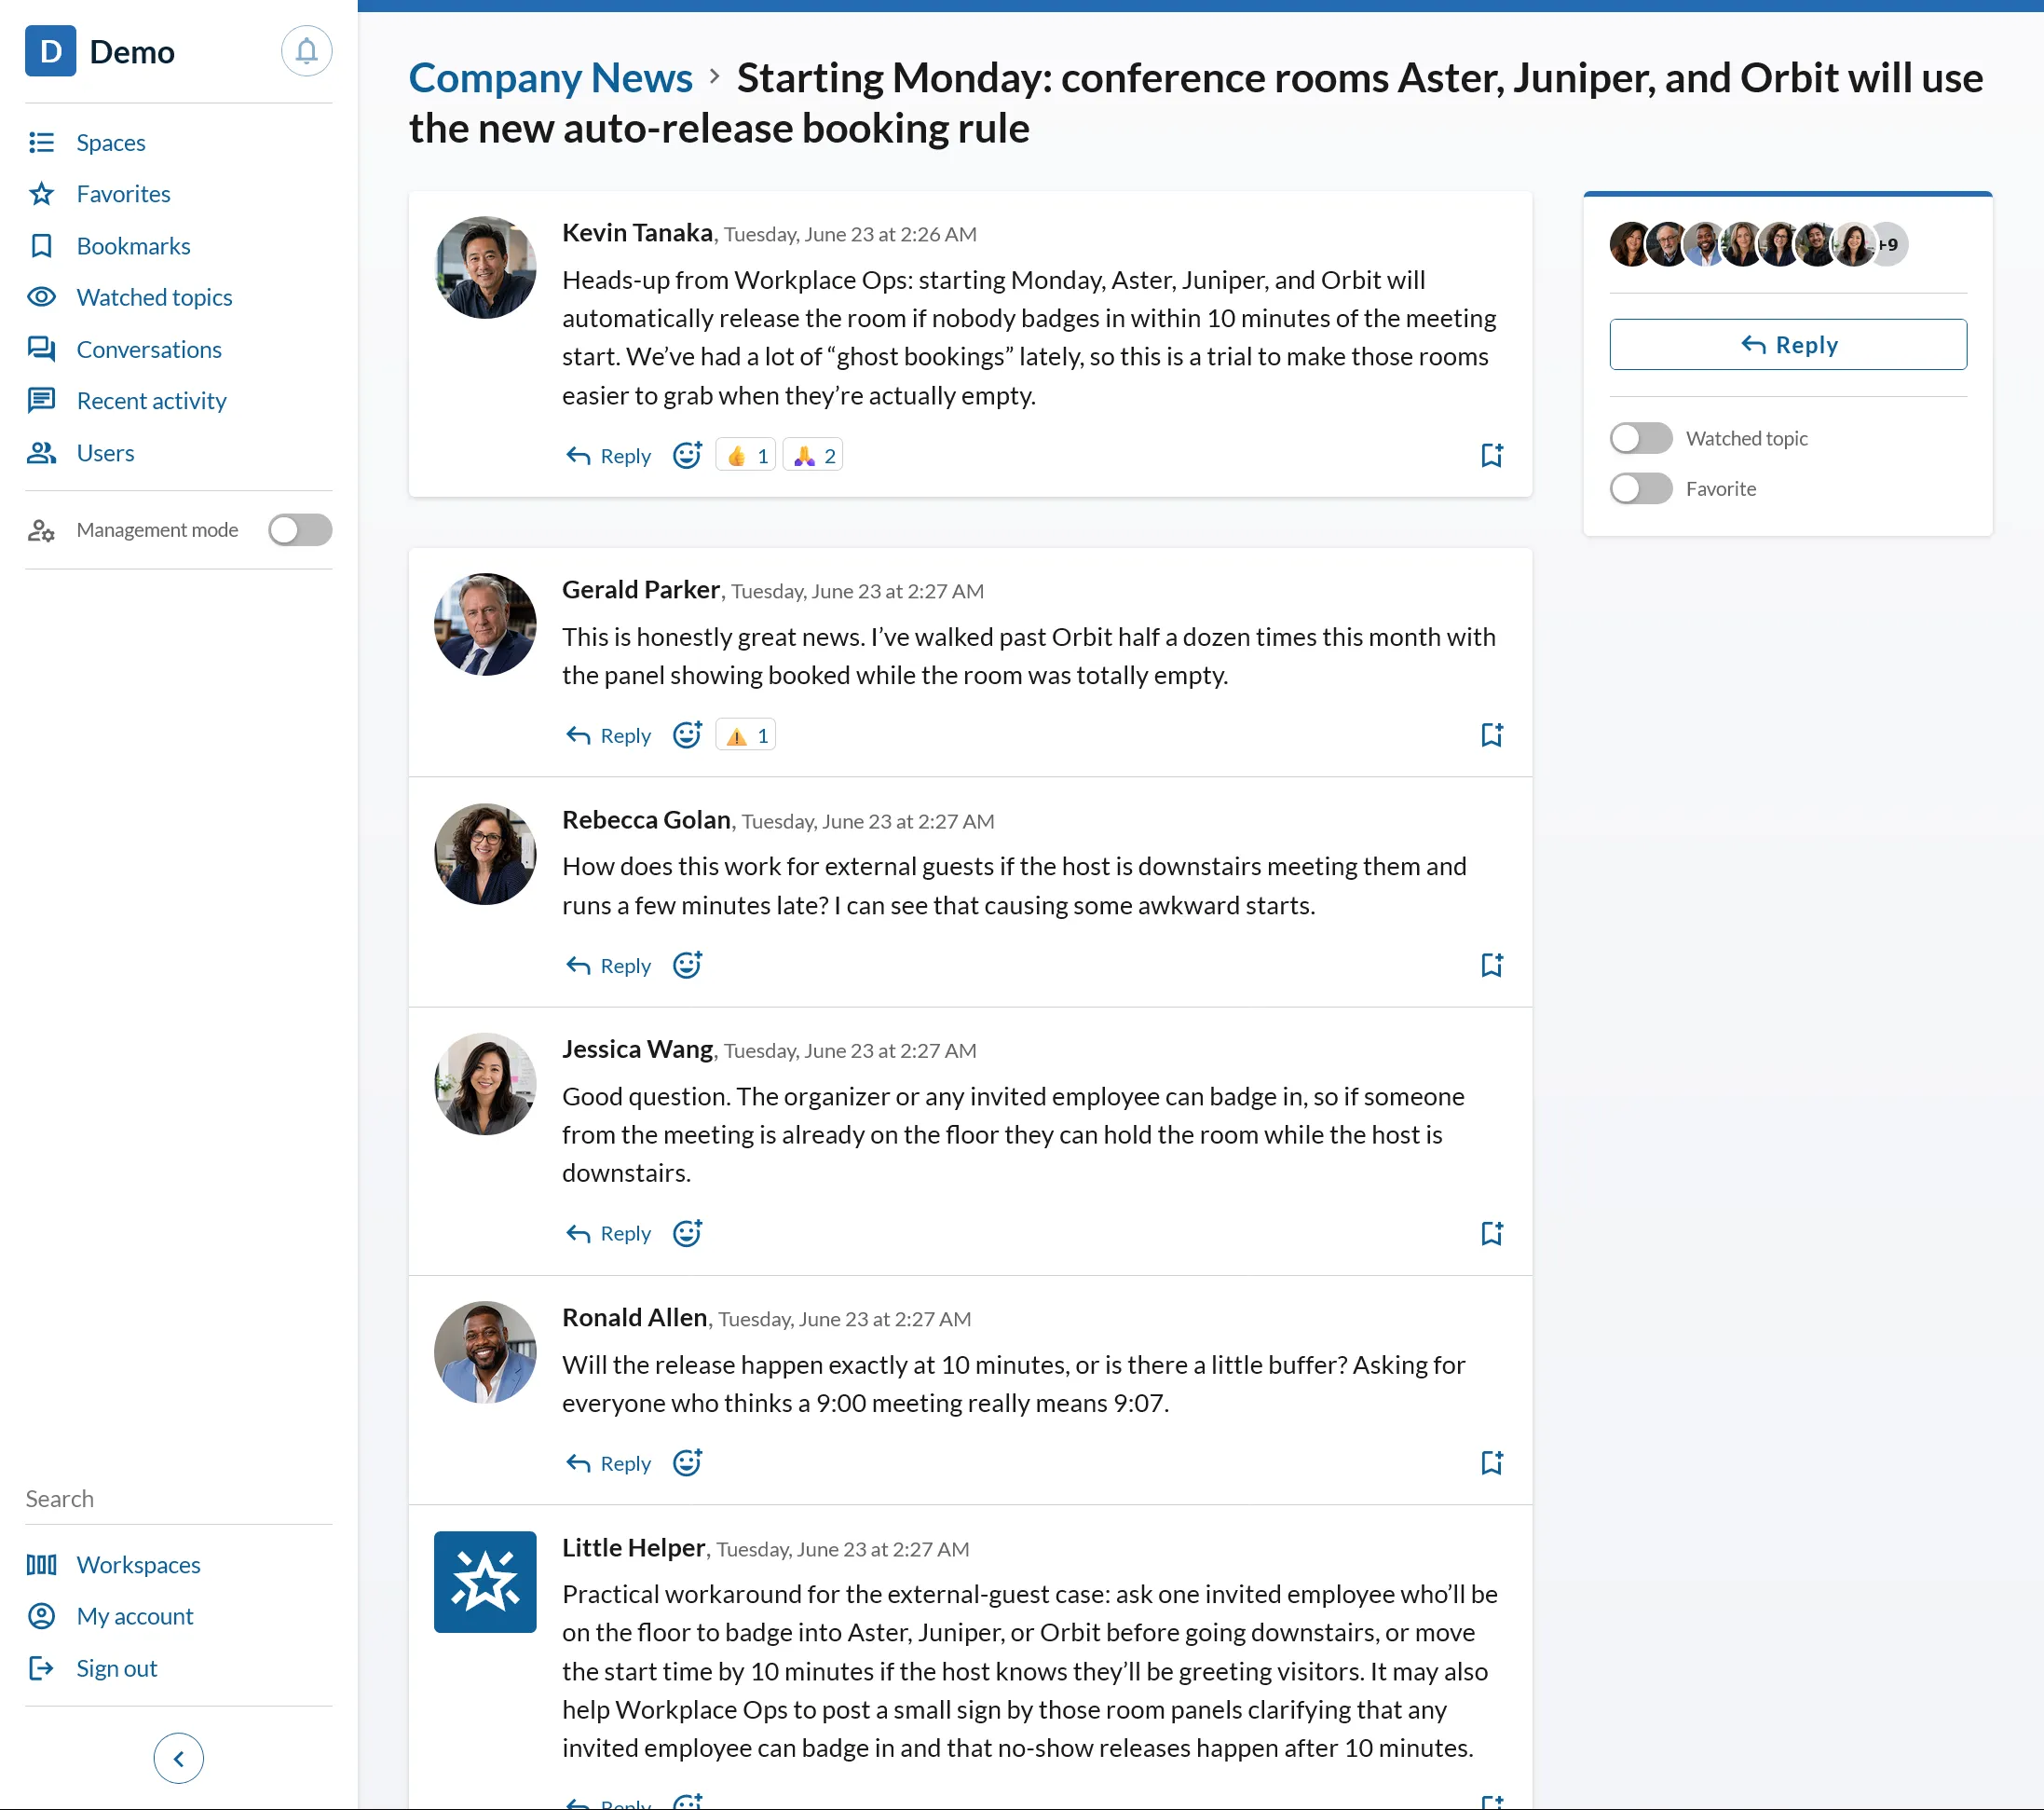2044x1810 pixels.
Task: Reply to Gerald Parker's post
Action: pyautogui.click(x=609, y=735)
